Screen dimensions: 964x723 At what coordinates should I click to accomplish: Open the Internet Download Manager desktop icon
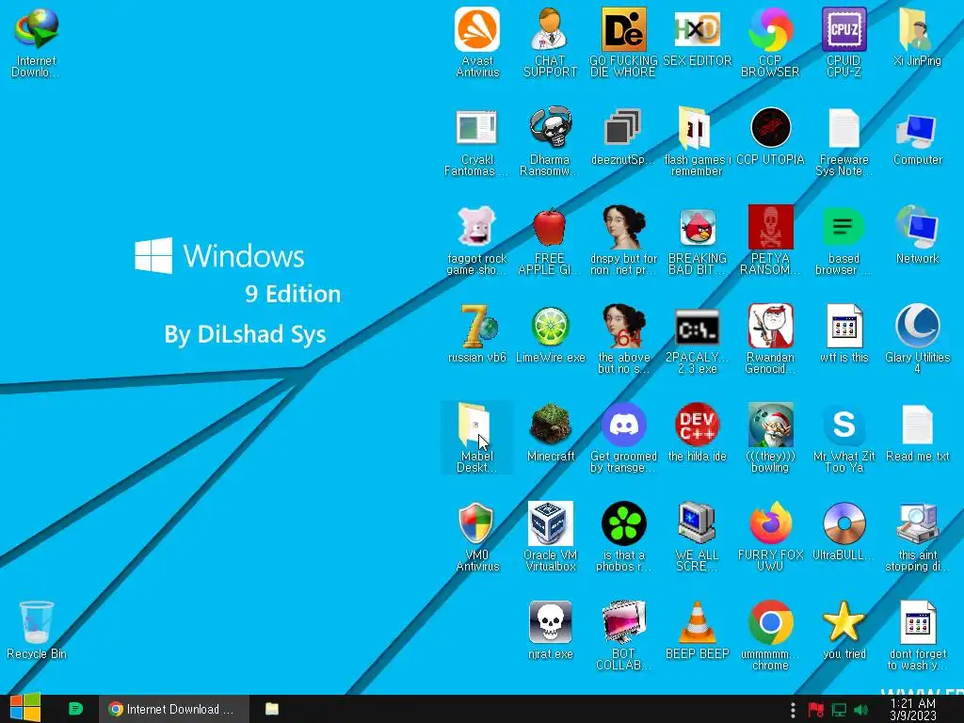pos(37,41)
